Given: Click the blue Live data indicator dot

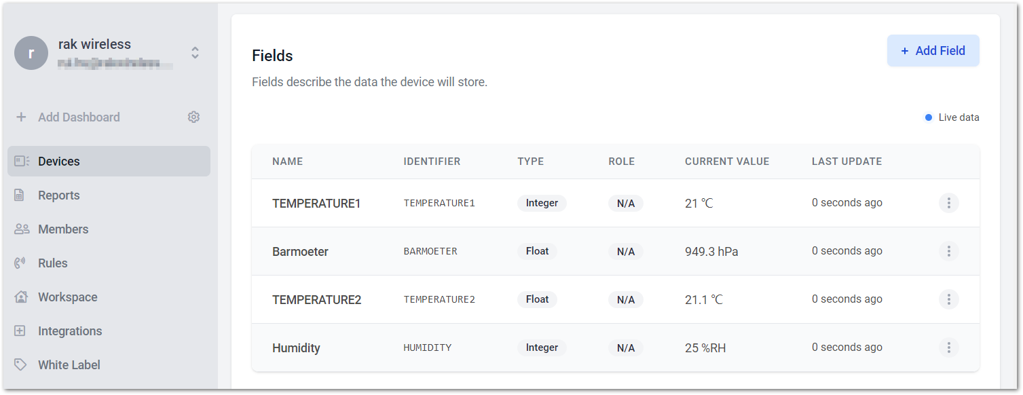Looking at the screenshot, I should click(929, 117).
